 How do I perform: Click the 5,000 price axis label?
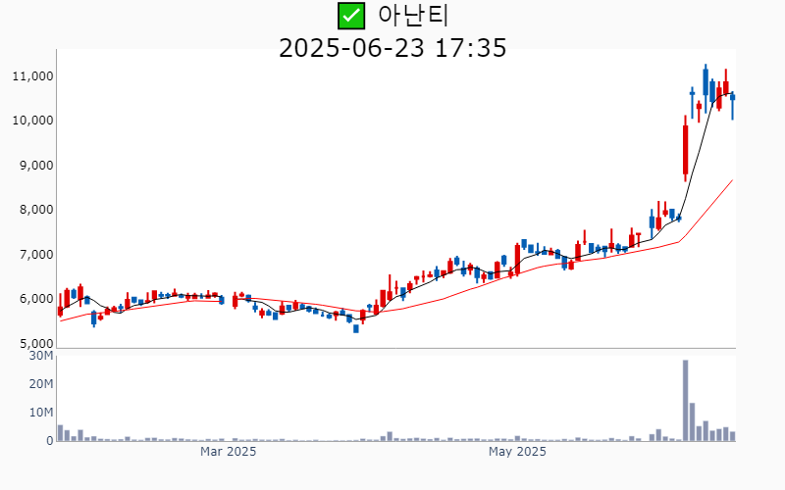click(x=36, y=344)
